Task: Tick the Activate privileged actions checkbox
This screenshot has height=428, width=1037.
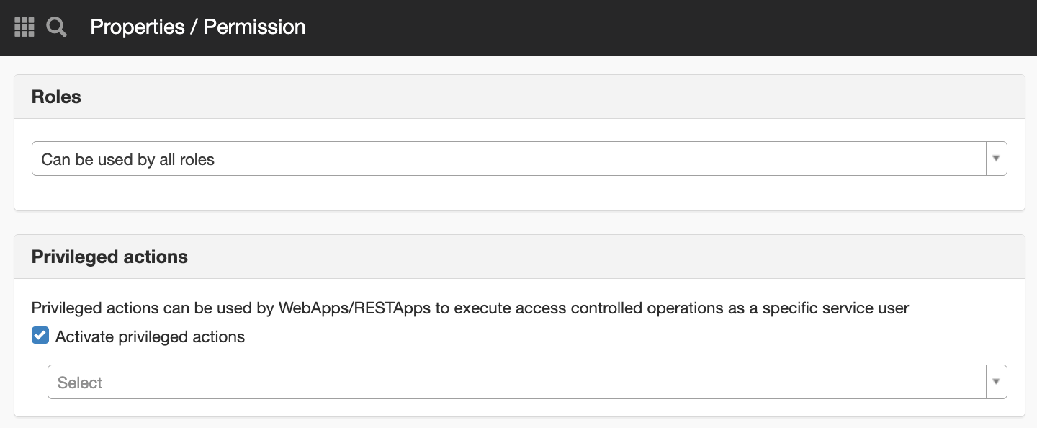Action: 40,336
